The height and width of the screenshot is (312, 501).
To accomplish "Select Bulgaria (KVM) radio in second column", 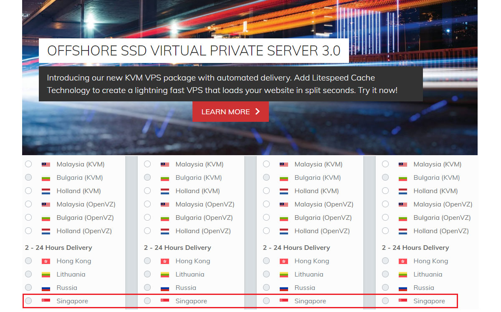I will click(x=147, y=177).
